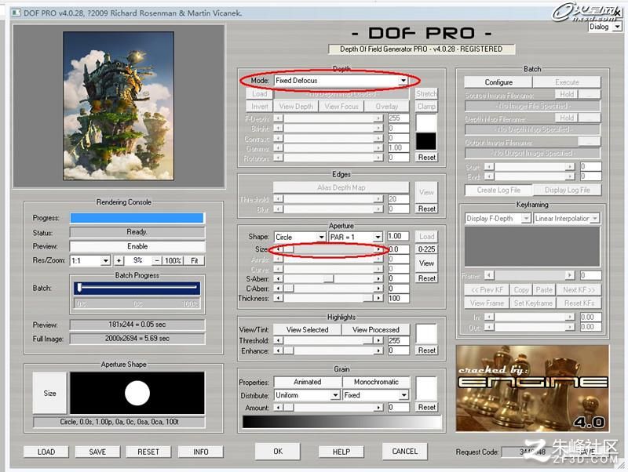The image size is (628, 472).
Task: Click the Aperture Shape Size button
Action: 49,393
